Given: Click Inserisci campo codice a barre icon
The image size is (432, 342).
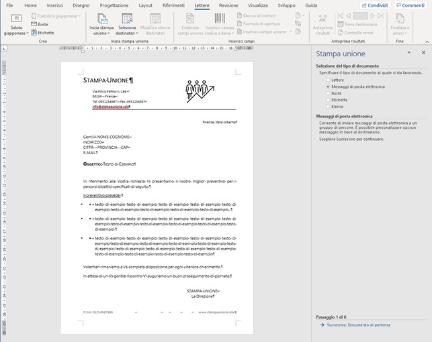Looking at the screenshot, I should [x=220, y=18].
